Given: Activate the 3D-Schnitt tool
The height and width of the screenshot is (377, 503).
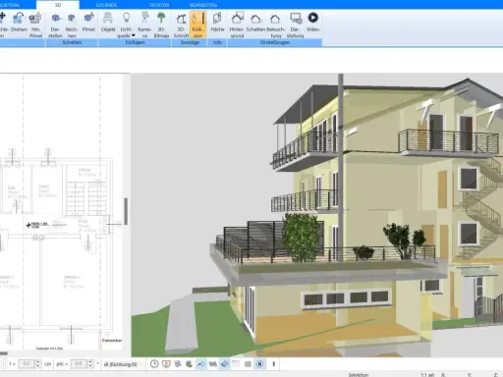Looking at the screenshot, I should click(x=181, y=25).
